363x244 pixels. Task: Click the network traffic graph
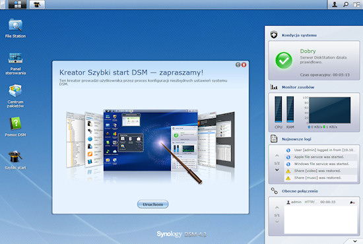pos(329,110)
